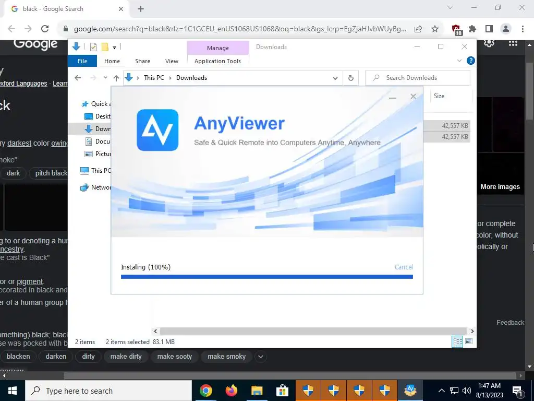The image size is (534, 401).
Task: Bookmark this tab with star icon
Action: click(435, 29)
